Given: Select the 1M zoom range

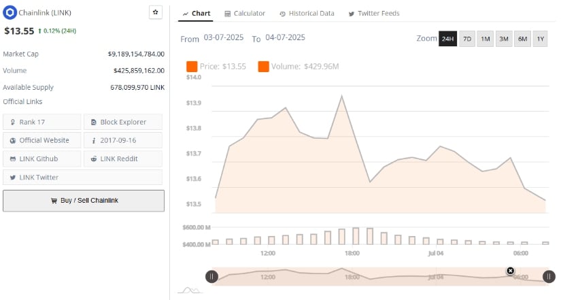Looking at the screenshot, I should pyautogui.click(x=485, y=39).
